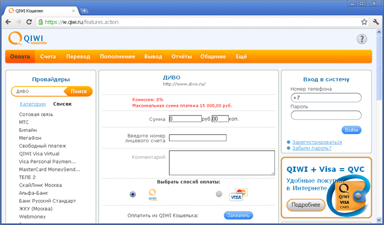Click the Visa MasterCard cards logo

(x=239, y=194)
